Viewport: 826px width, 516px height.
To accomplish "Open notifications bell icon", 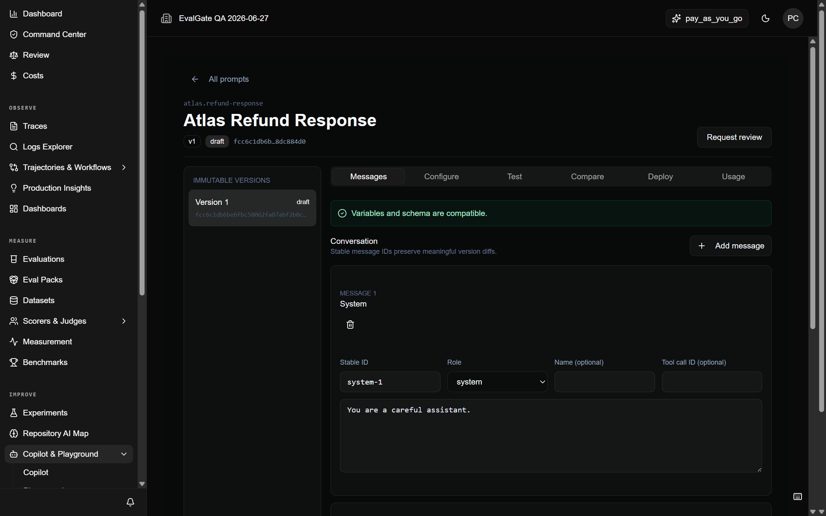I will (130, 502).
